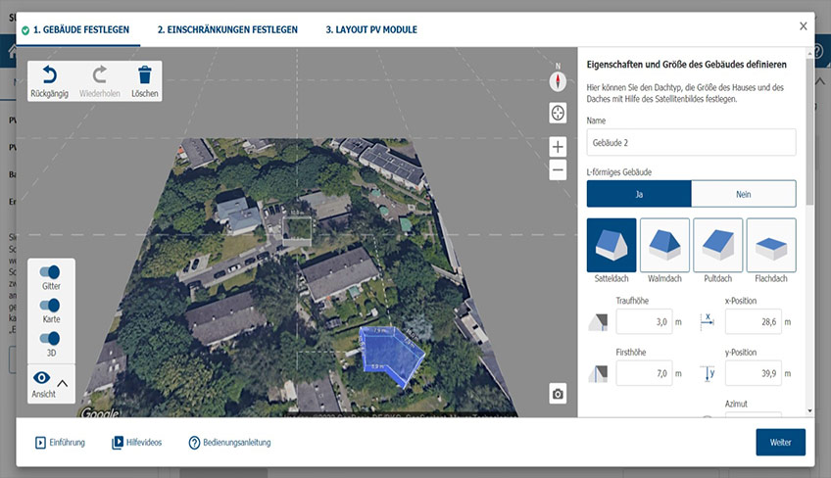Select the Flachdach roof type
Screen dimensions: 831x478
[771, 245]
